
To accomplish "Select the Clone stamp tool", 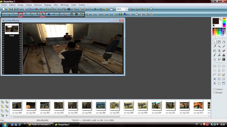I will [x=224, y=55].
